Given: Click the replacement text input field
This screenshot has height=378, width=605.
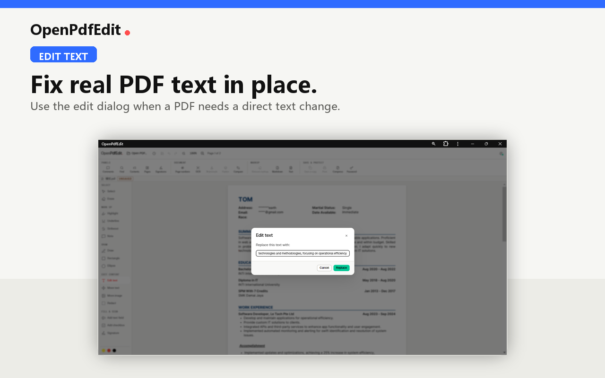Looking at the screenshot, I should tap(302, 253).
